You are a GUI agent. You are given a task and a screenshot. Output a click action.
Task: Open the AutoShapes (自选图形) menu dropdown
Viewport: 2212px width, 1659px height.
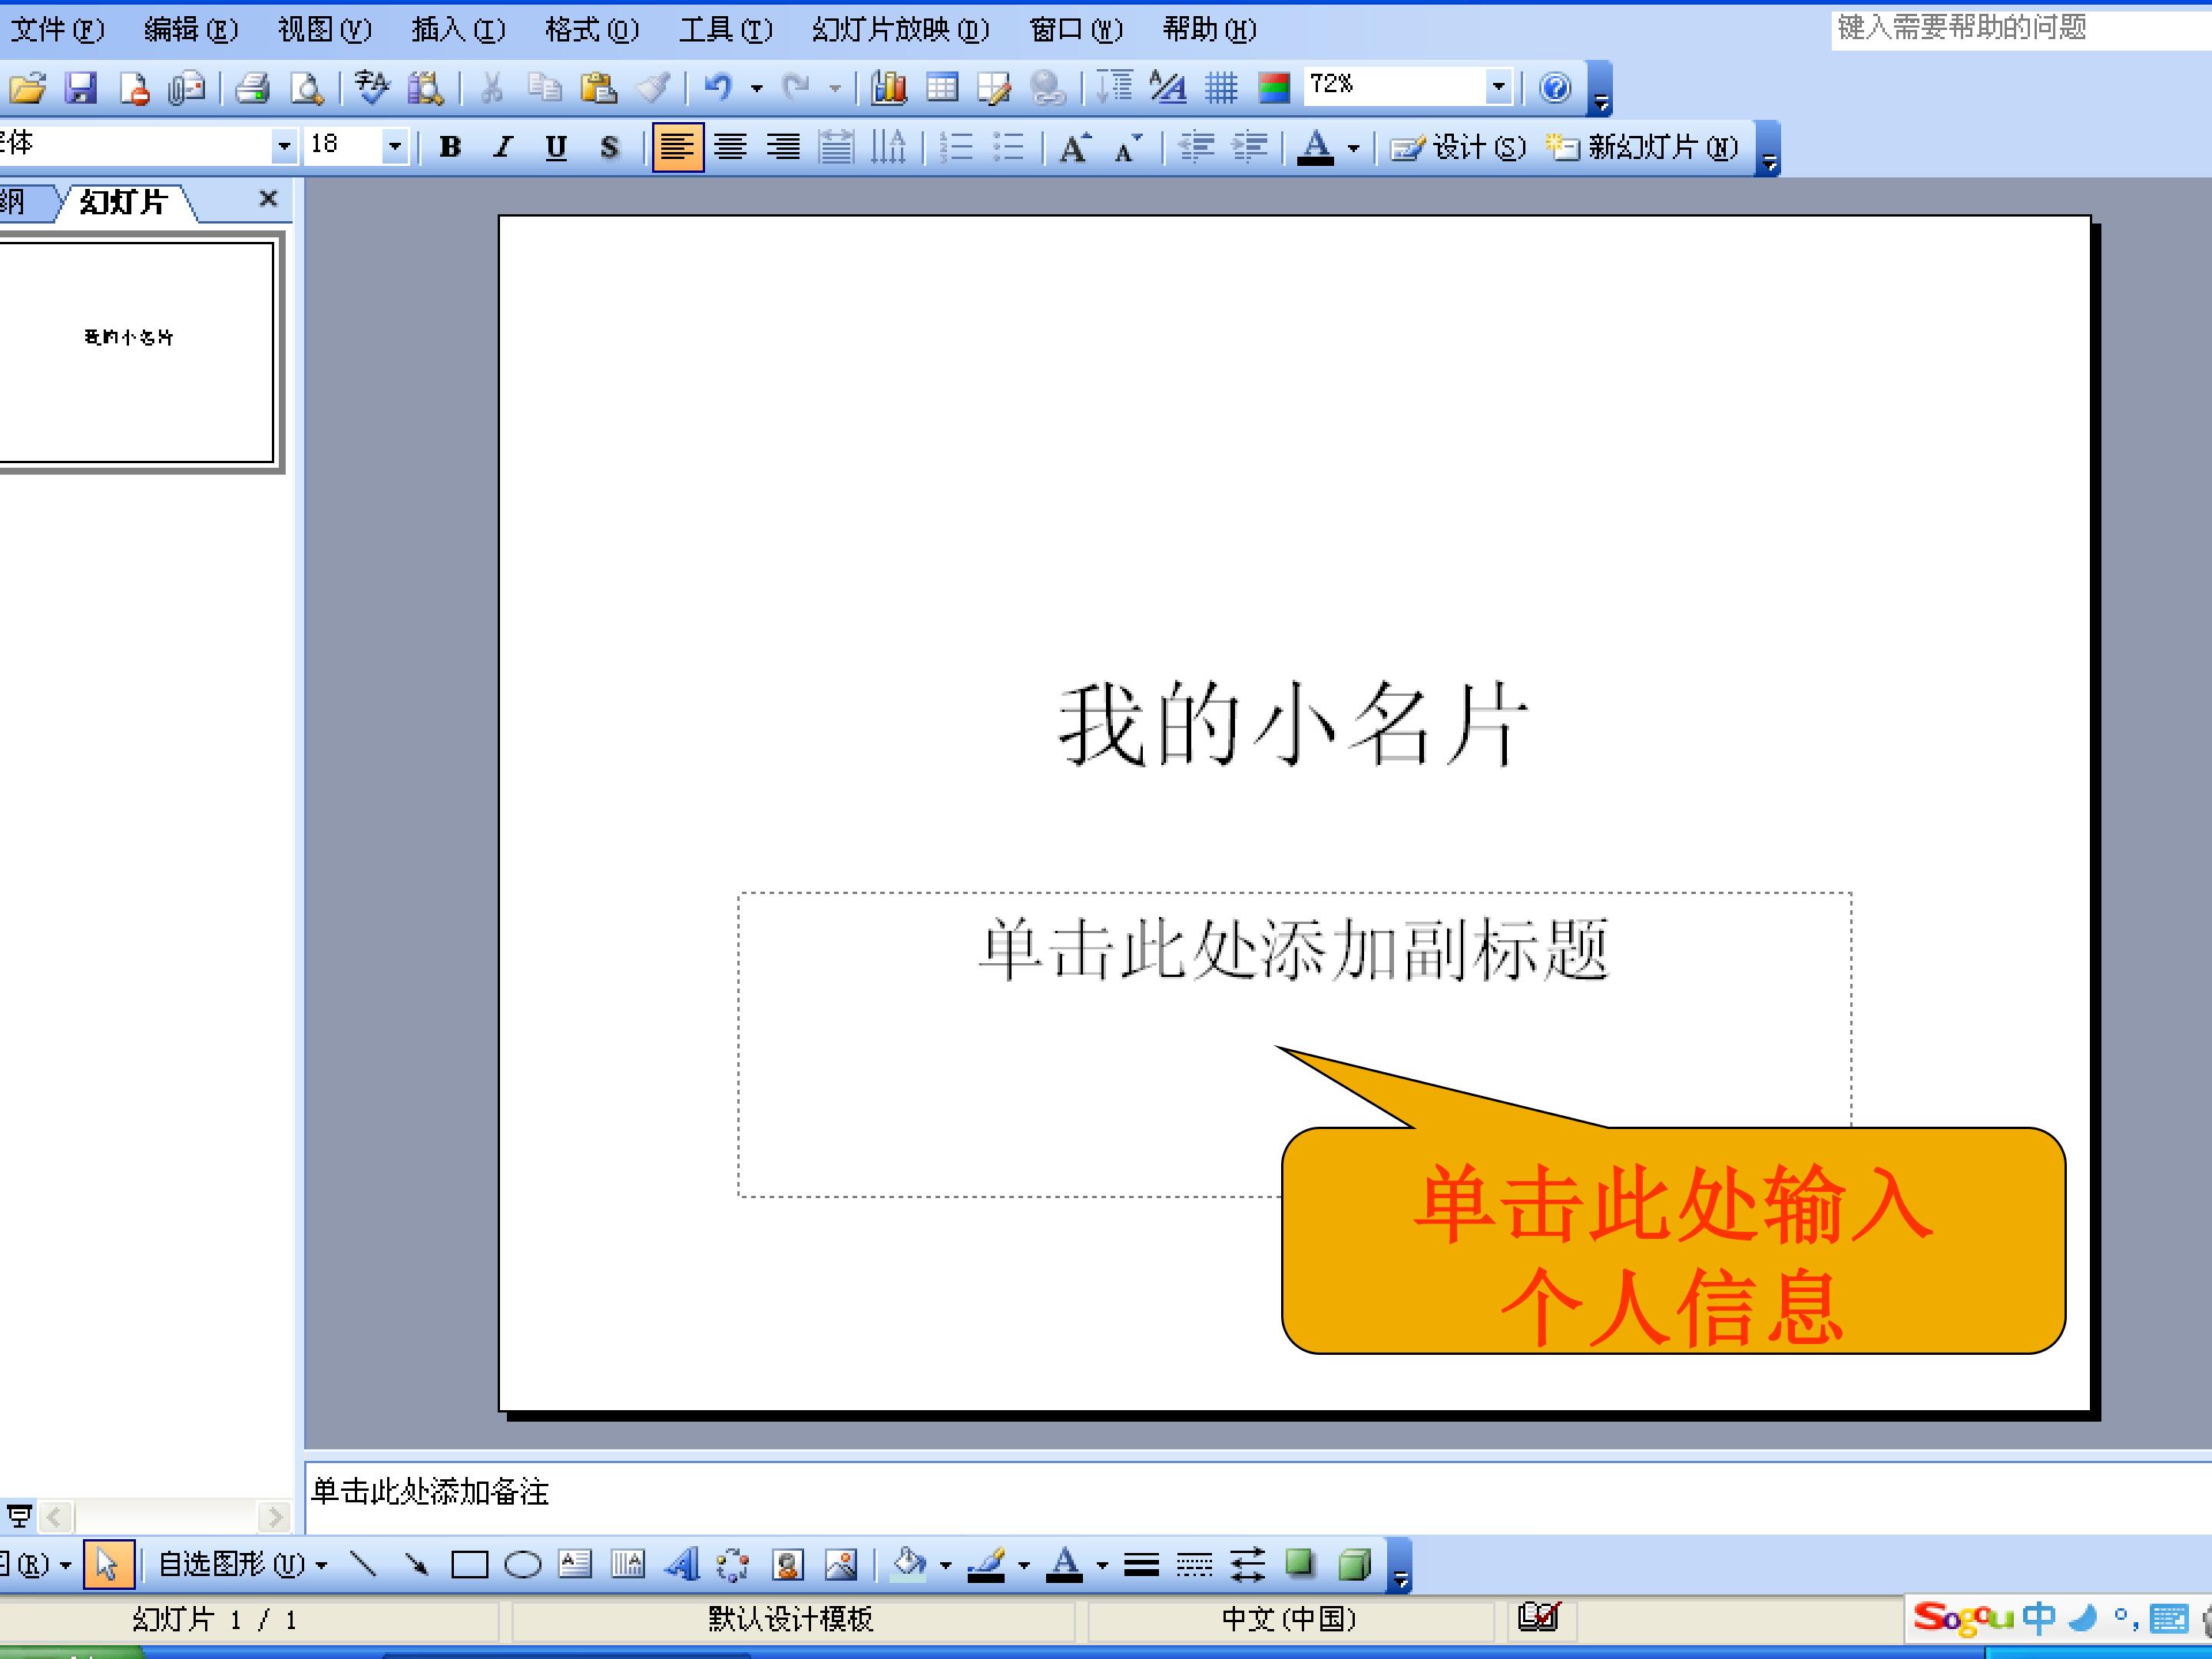(x=243, y=1564)
